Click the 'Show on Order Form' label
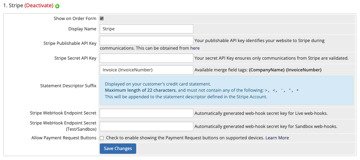This screenshot has width=360, height=160. pyautogui.click(x=75, y=19)
